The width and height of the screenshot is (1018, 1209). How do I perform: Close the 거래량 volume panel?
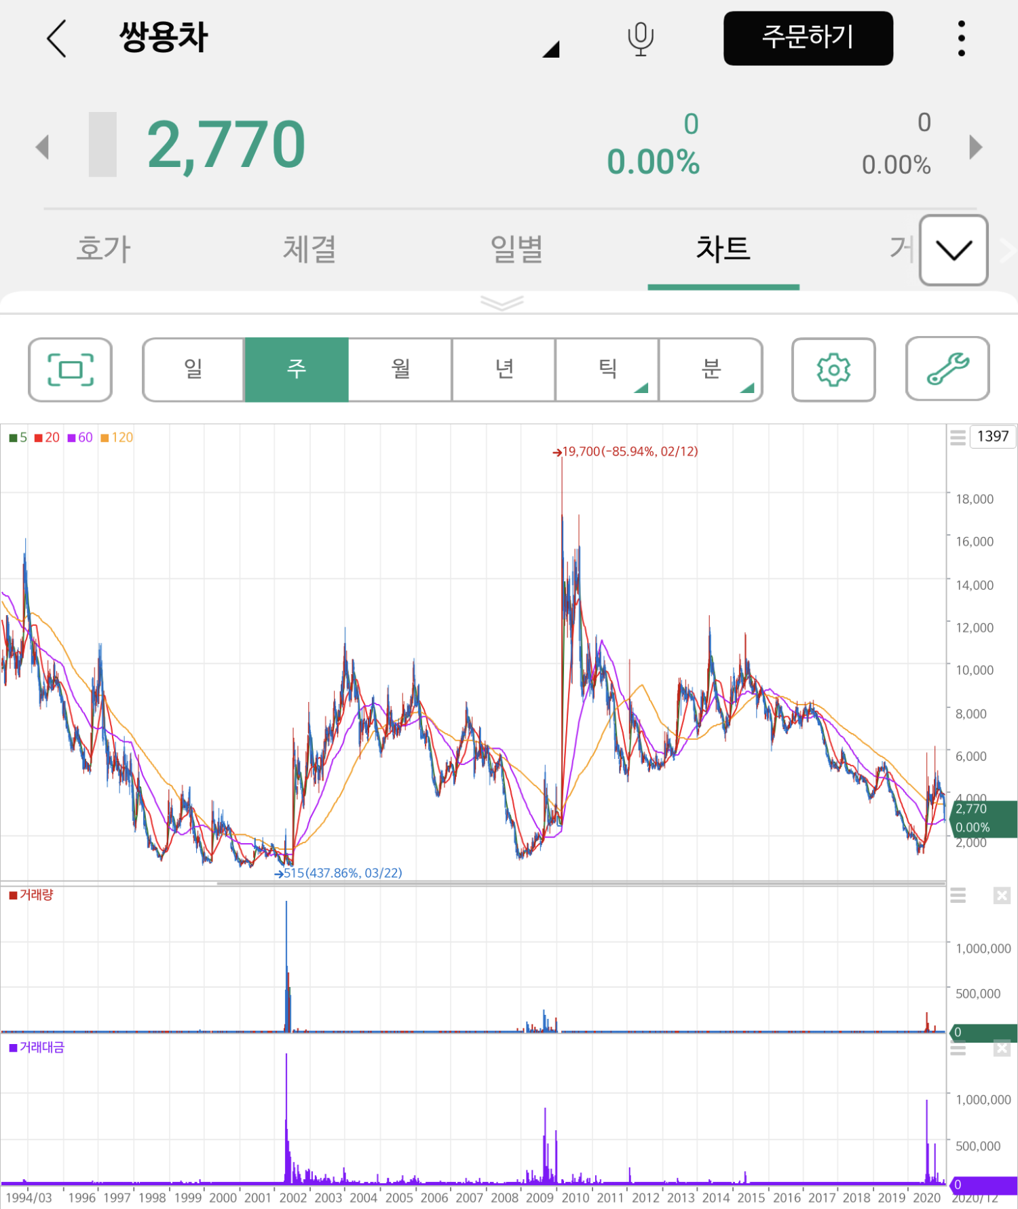pyautogui.click(x=1002, y=895)
